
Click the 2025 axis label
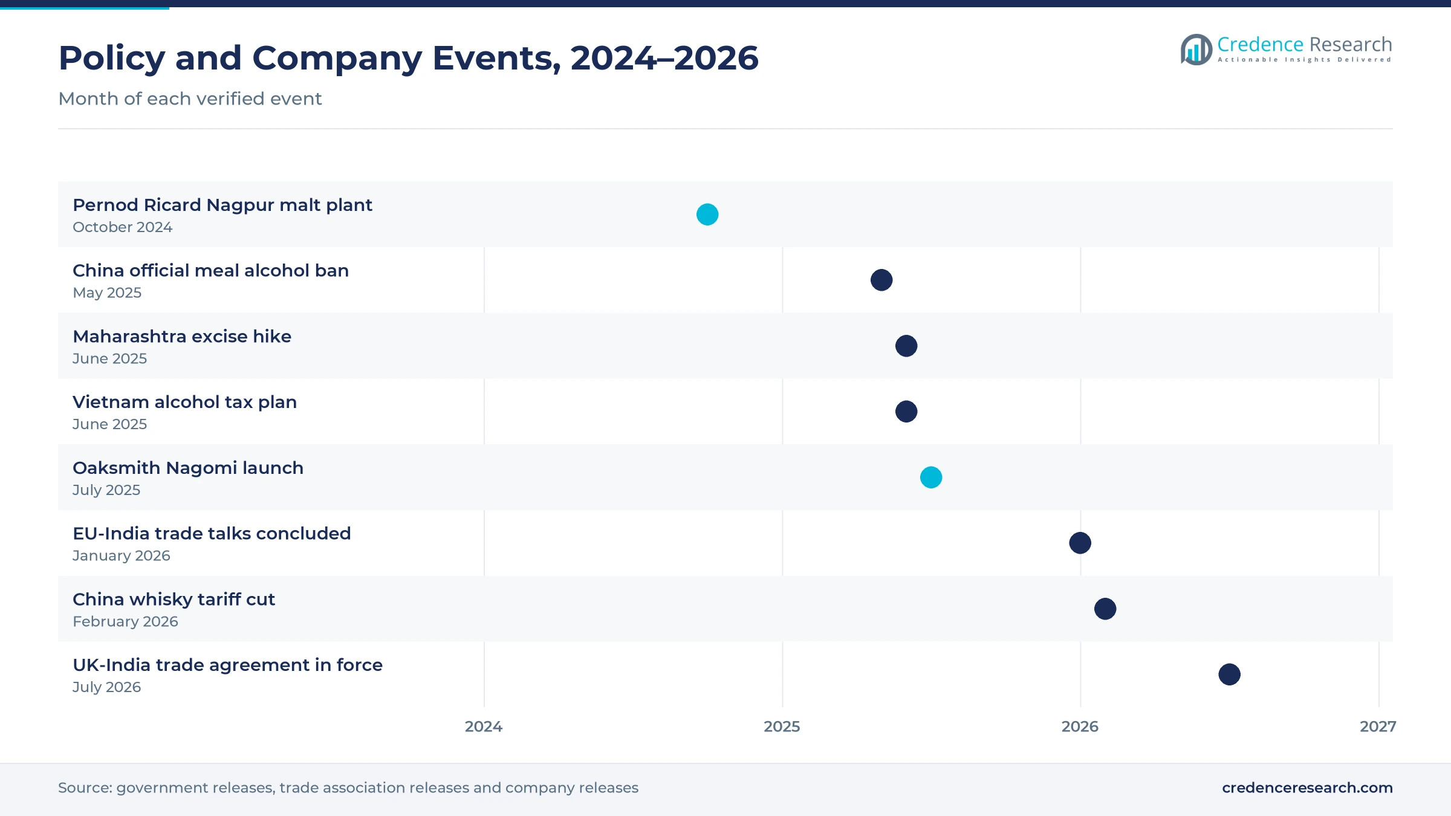pyautogui.click(x=782, y=727)
